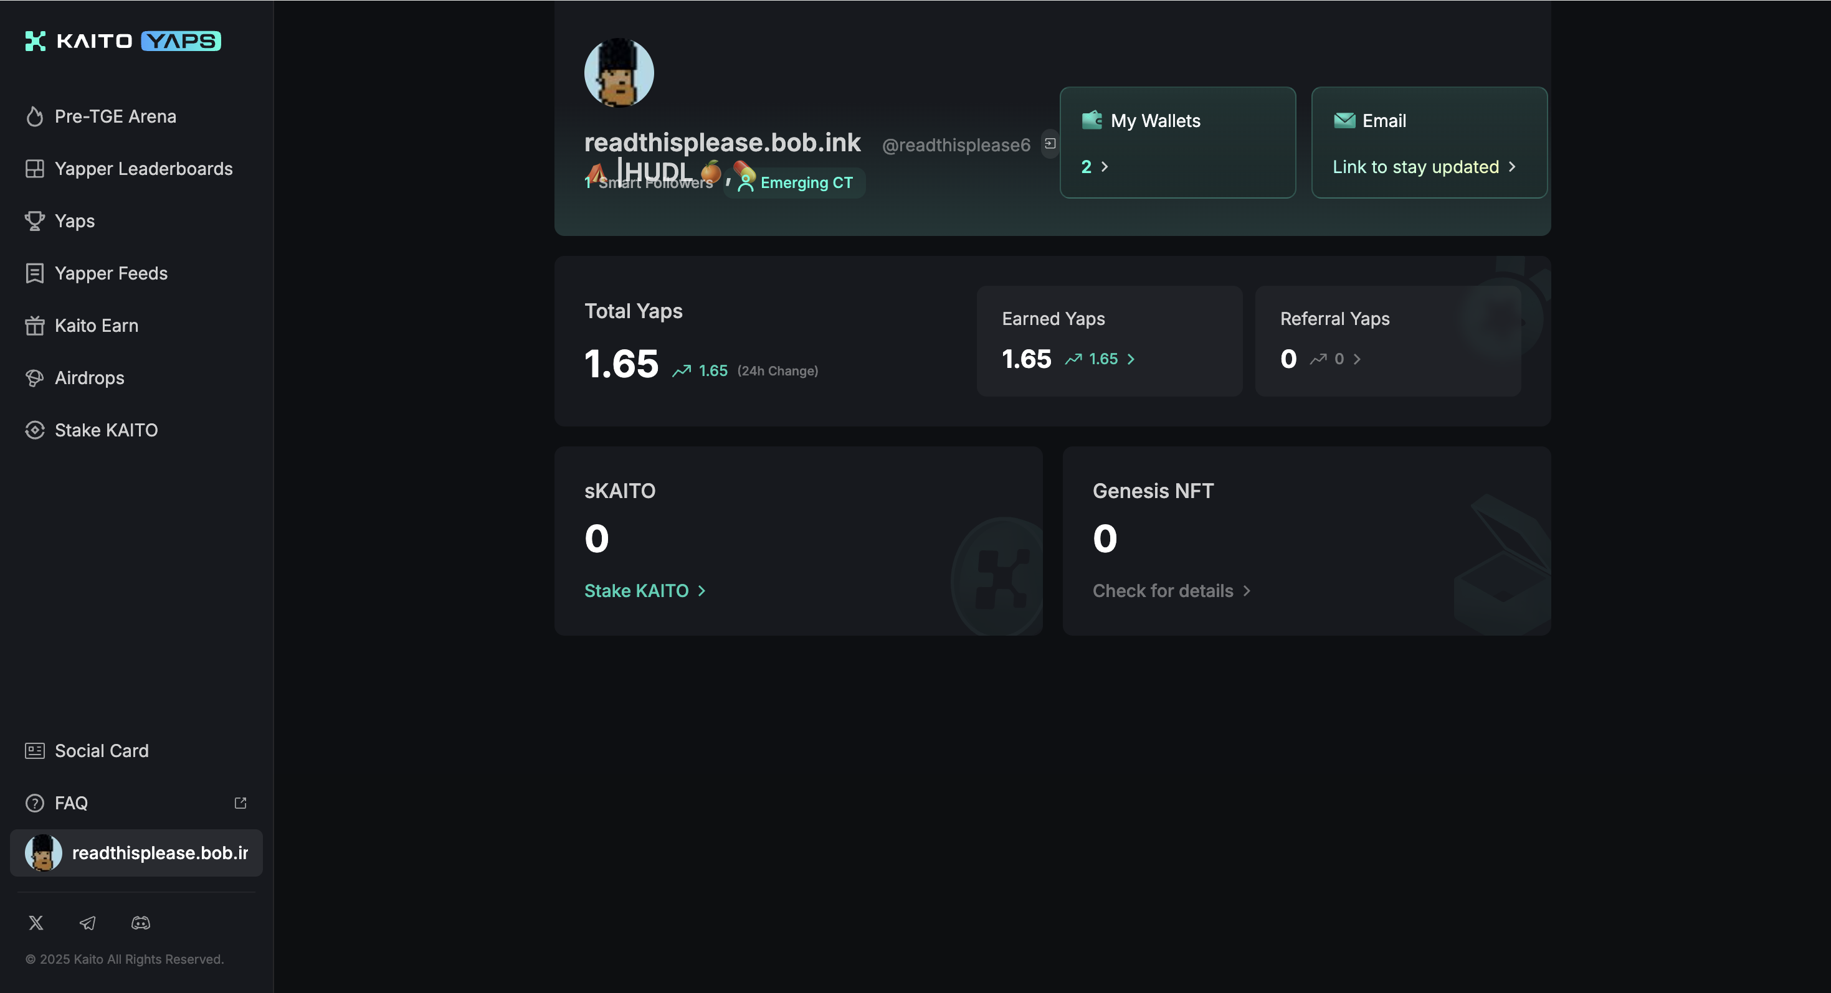Open the Link to stay updated chevron
Viewport: 1831px width, 993px height.
pyautogui.click(x=1512, y=167)
